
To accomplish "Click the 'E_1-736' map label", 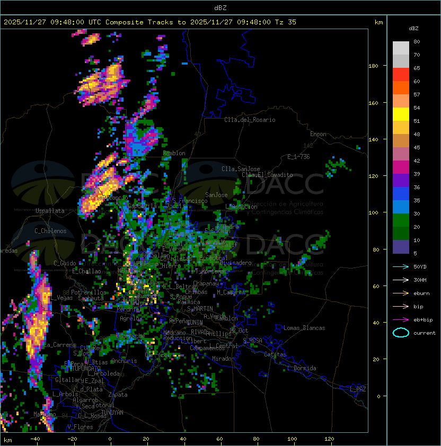I will coord(298,157).
